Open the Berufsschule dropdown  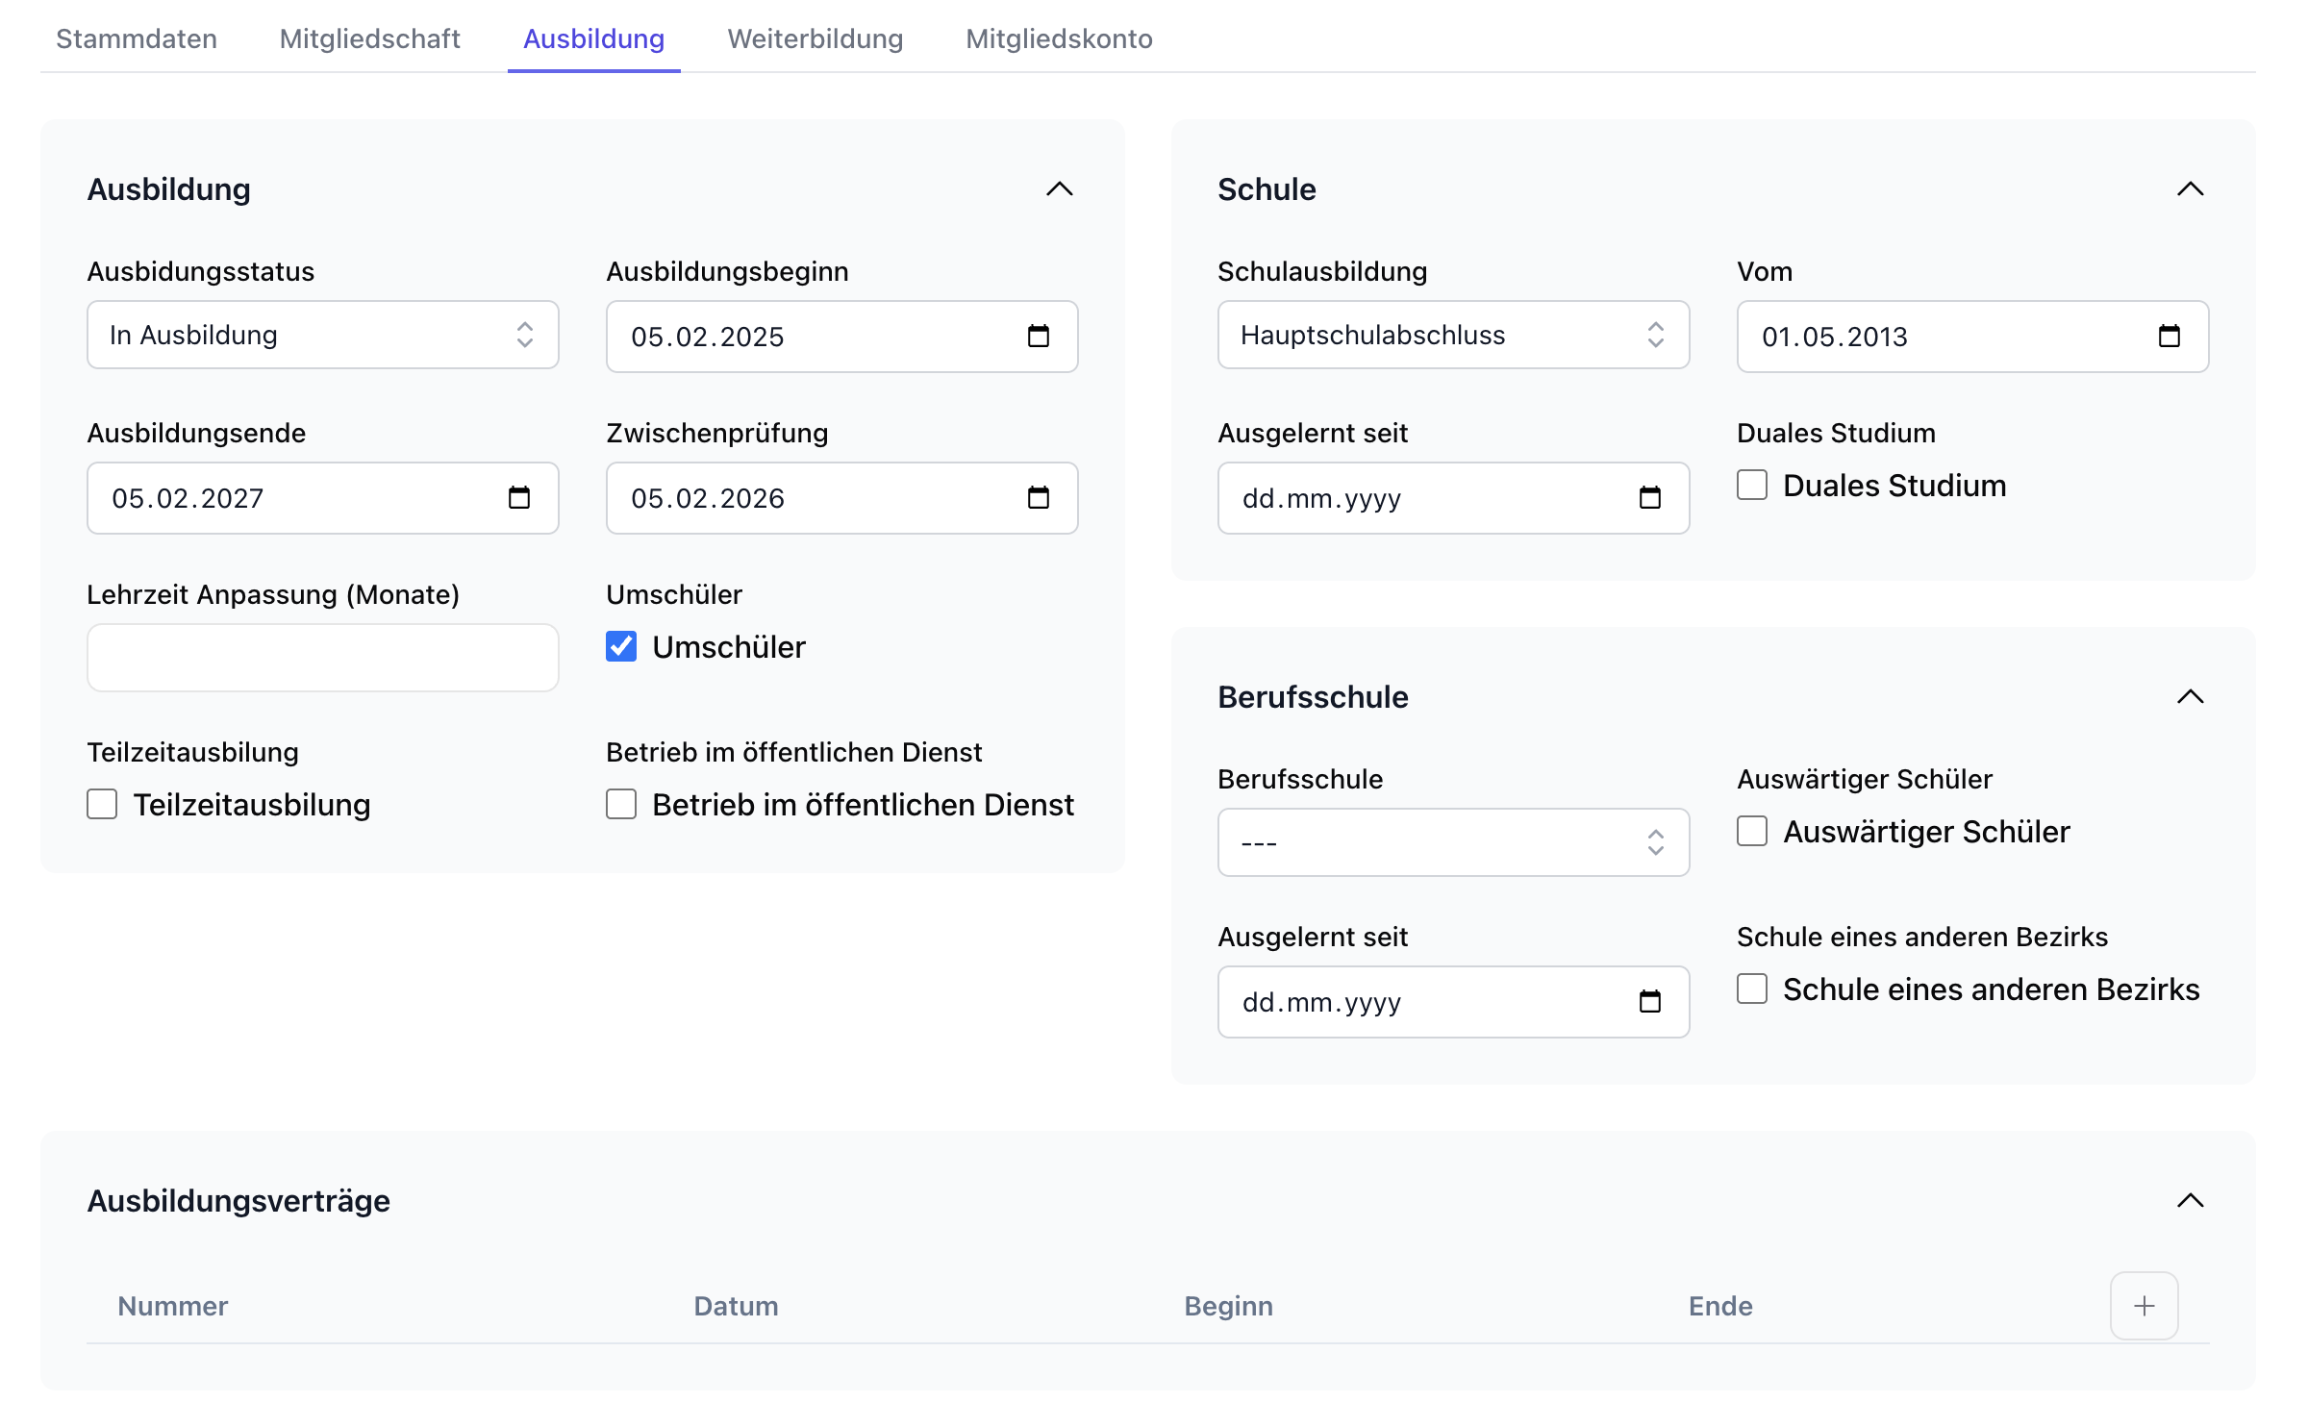(1453, 842)
